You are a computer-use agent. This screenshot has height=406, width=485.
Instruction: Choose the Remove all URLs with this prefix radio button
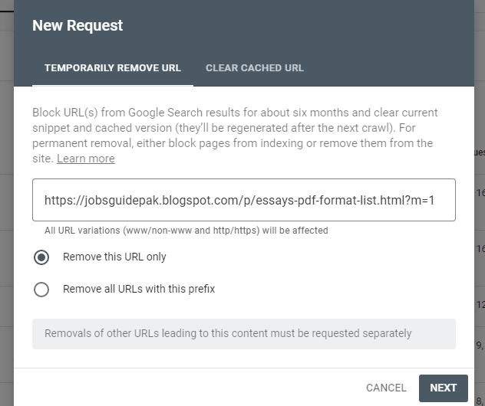[x=41, y=290]
